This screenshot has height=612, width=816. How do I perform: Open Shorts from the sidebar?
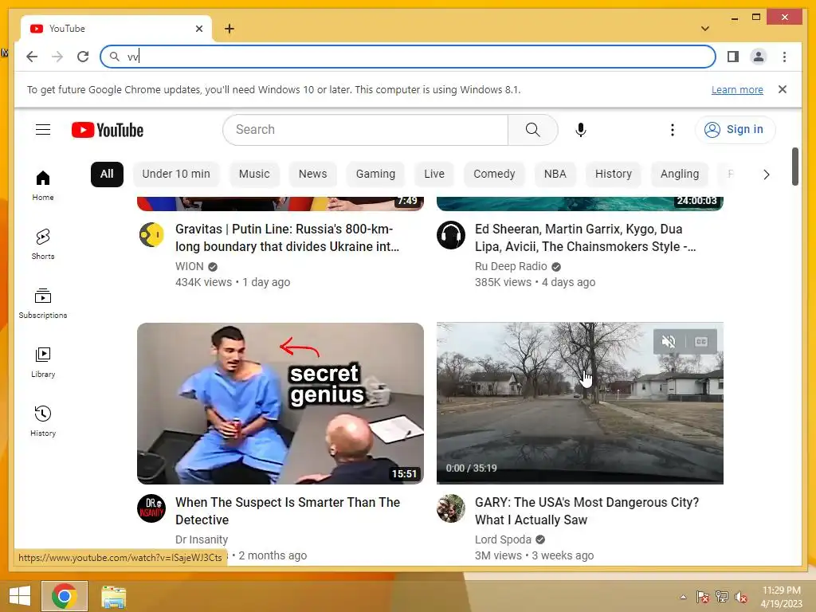[x=43, y=244]
